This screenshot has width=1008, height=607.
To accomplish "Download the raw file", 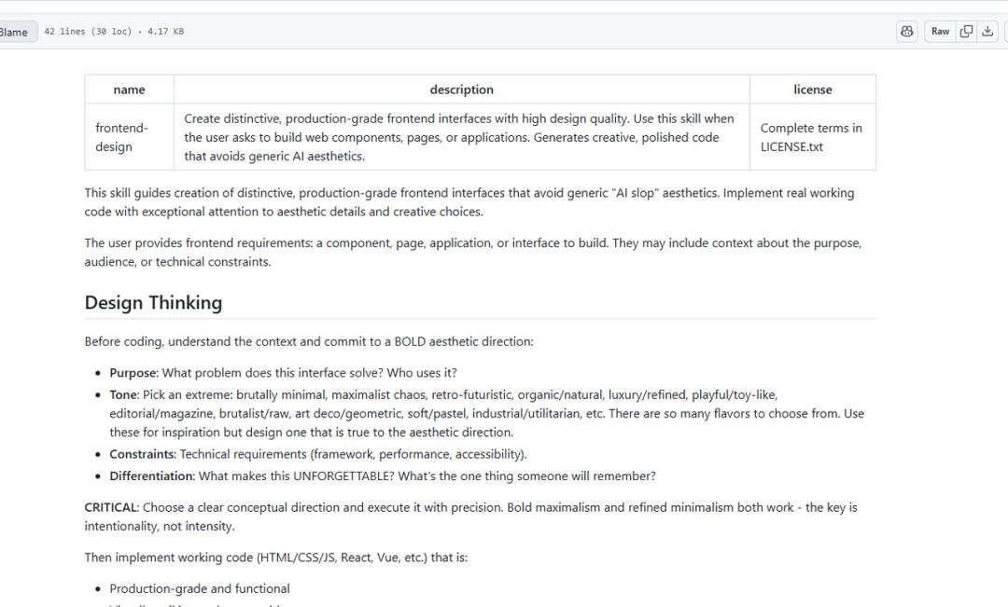I will tap(988, 32).
